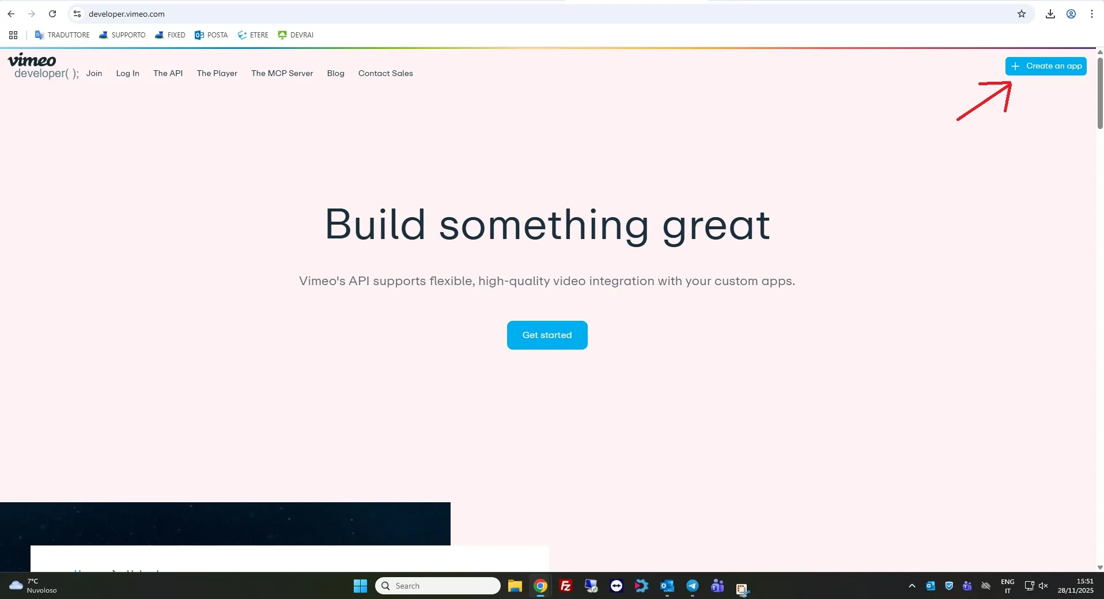Open the Chrome downloads icon
1104x599 pixels.
1050,14
